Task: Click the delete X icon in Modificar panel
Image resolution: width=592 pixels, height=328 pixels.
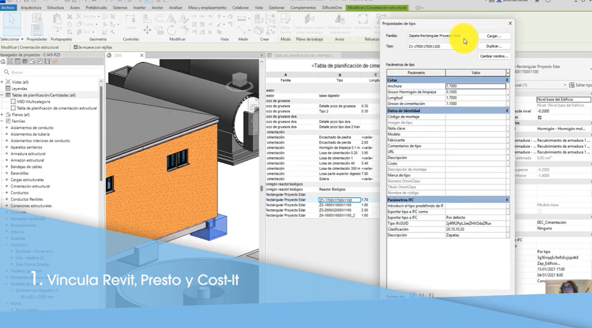Action: coord(210,32)
